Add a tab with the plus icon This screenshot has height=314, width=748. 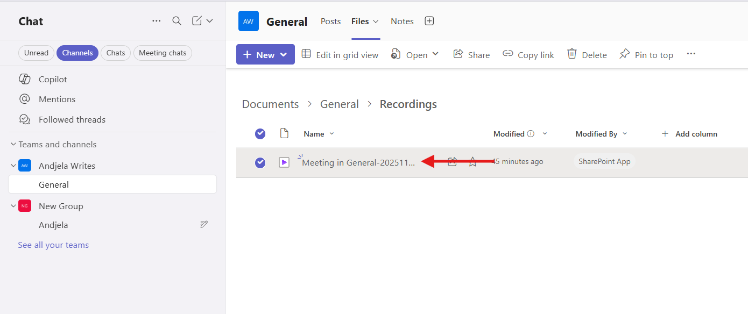click(x=429, y=21)
